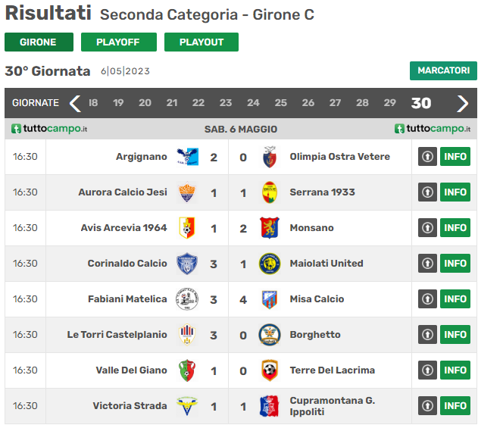The height and width of the screenshot is (425, 478).
Task: Click share icon for Victoria Strada match
Action: pyautogui.click(x=427, y=406)
